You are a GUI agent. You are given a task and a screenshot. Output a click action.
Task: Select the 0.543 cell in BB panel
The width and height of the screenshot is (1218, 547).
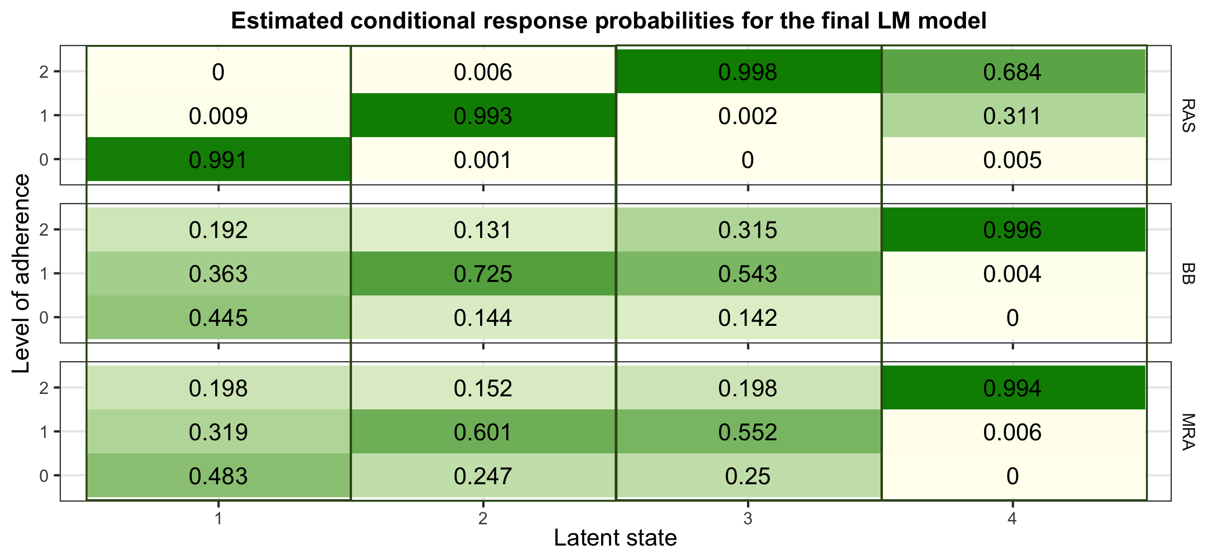click(748, 274)
